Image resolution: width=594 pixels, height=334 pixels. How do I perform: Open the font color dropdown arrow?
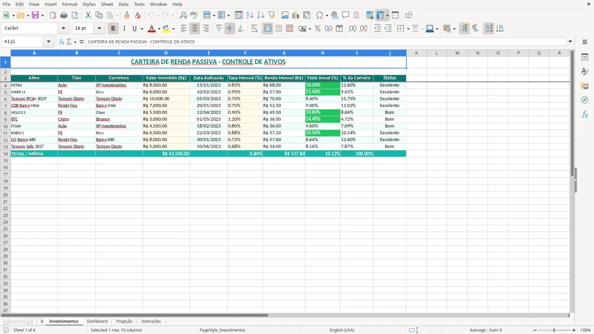tap(159, 29)
